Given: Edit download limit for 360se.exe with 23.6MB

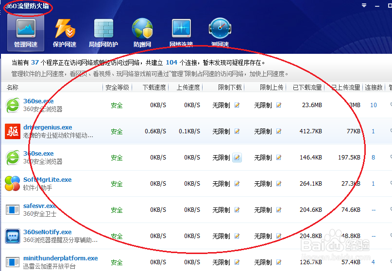Looking at the screenshot, I should coord(237,105).
